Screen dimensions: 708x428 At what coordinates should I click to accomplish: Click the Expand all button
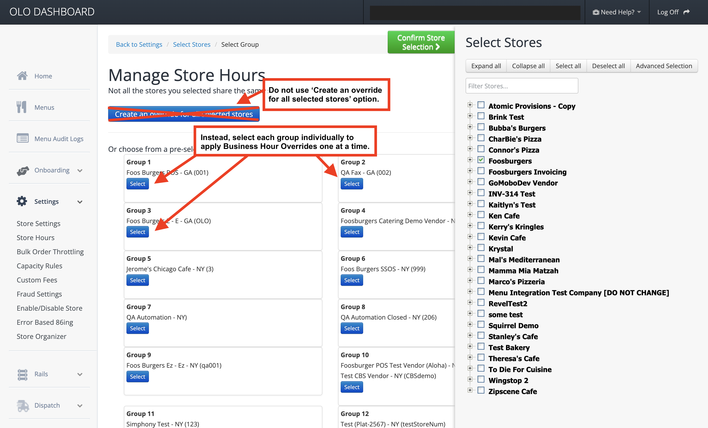(x=486, y=66)
